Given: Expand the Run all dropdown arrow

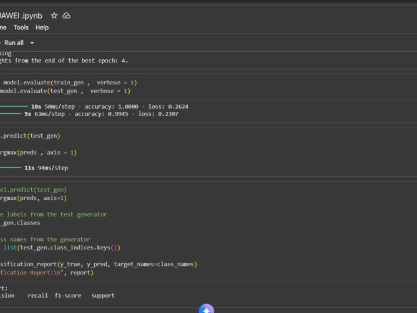Looking at the screenshot, I should coord(32,43).
